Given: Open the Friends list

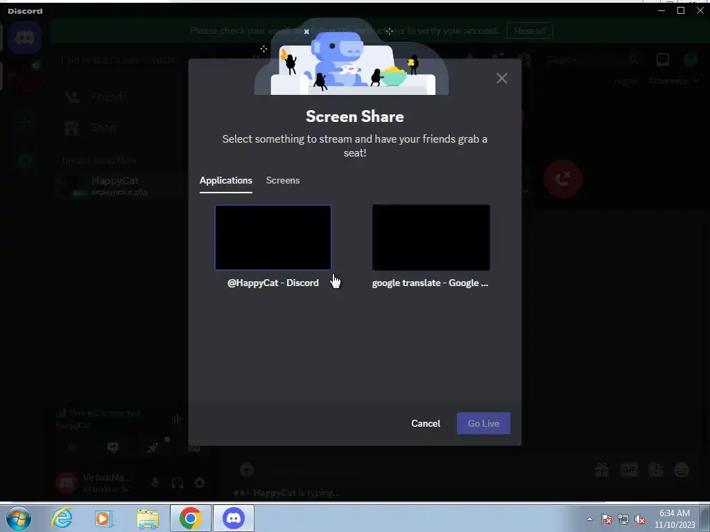Looking at the screenshot, I should pos(109,96).
